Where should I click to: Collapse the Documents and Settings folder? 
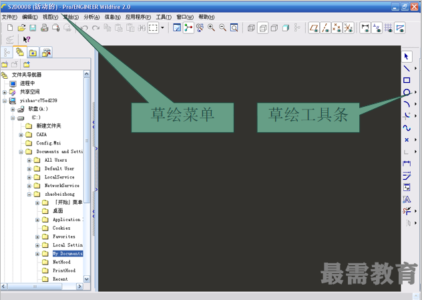click(x=21, y=152)
